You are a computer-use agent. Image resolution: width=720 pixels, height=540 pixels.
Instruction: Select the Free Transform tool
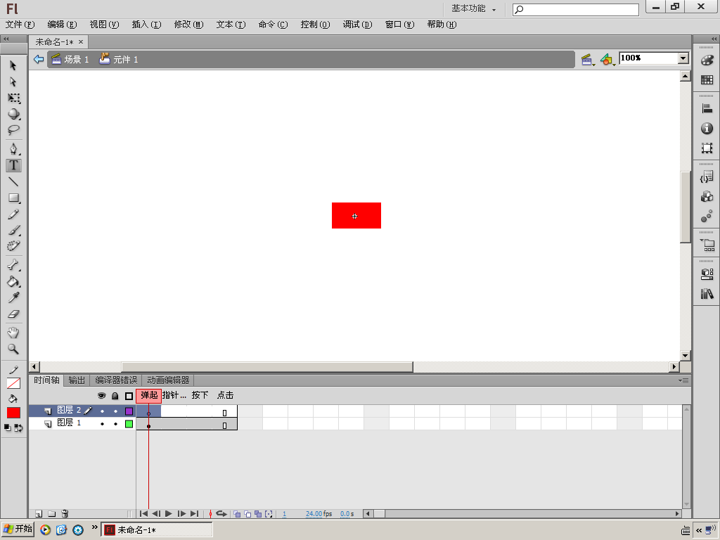pos(14,98)
